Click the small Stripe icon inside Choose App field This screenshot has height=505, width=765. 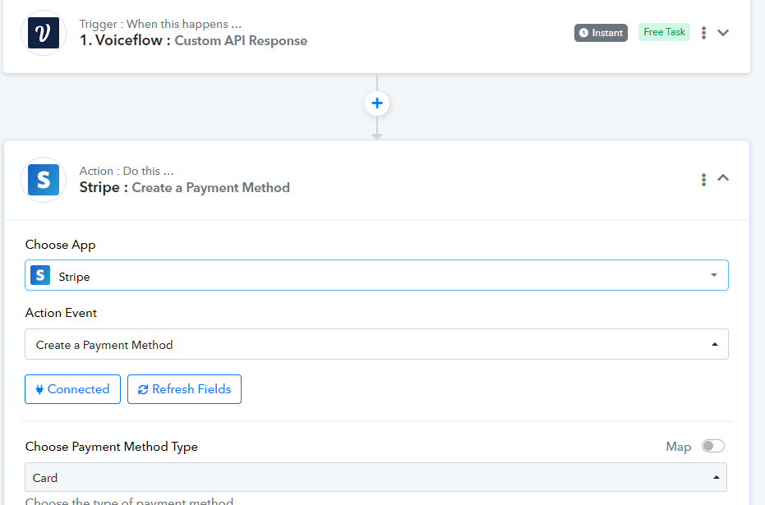pos(40,275)
